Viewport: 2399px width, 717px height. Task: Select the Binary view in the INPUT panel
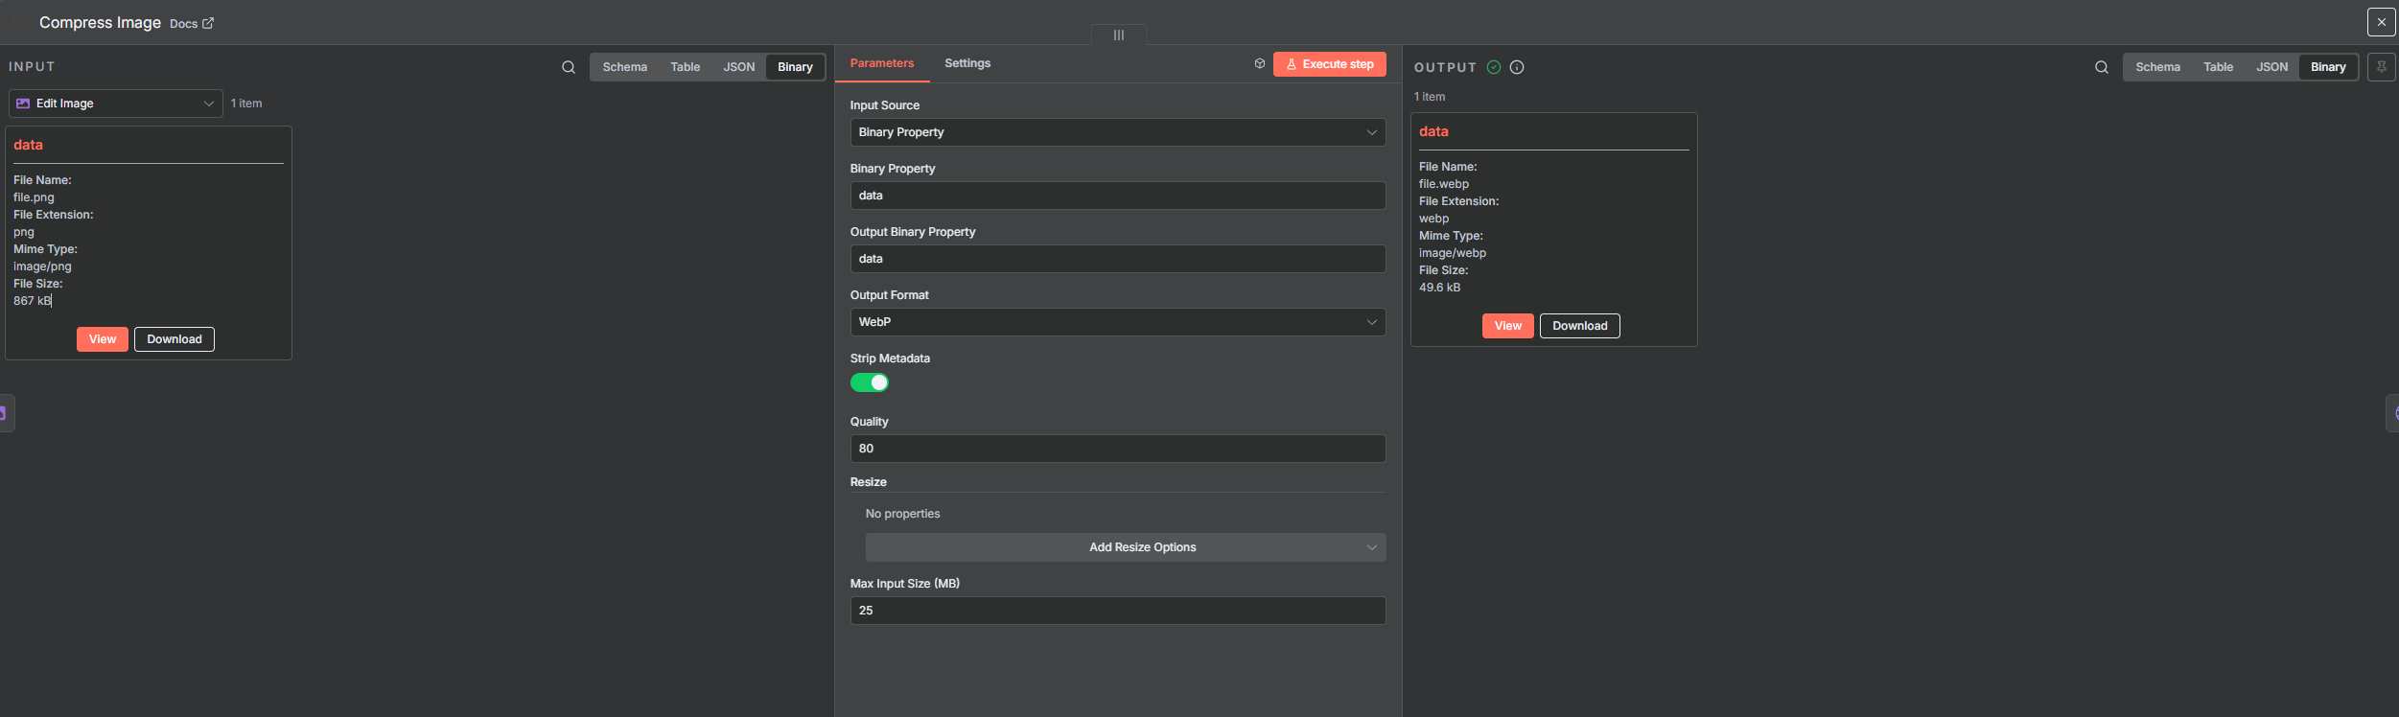(x=795, y=67)
